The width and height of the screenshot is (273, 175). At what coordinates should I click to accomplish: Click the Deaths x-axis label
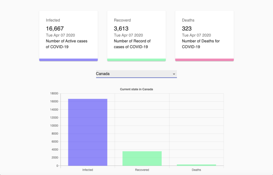[196, 170]
